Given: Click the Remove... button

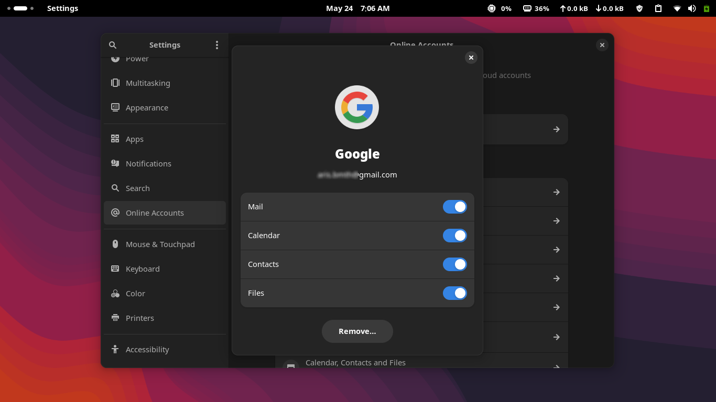Looking at the screenshot, I should [357, 331].
